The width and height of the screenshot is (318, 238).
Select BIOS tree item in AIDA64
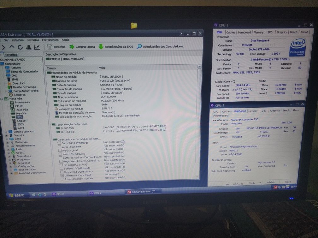[18, 124]
